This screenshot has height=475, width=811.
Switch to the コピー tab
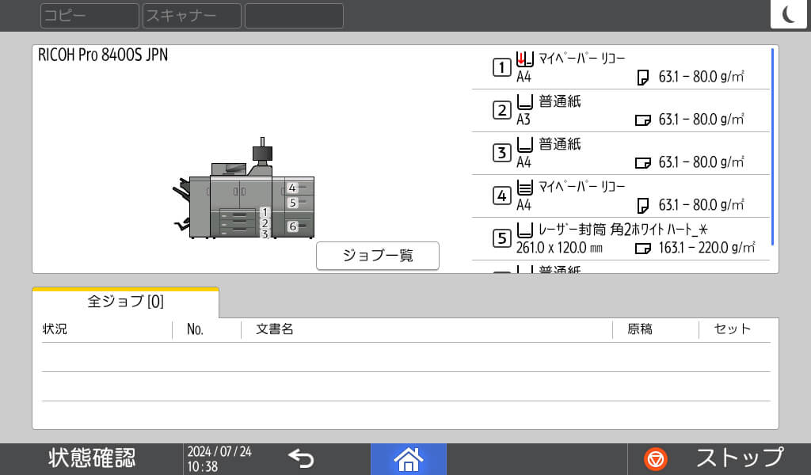coord(89,15)
